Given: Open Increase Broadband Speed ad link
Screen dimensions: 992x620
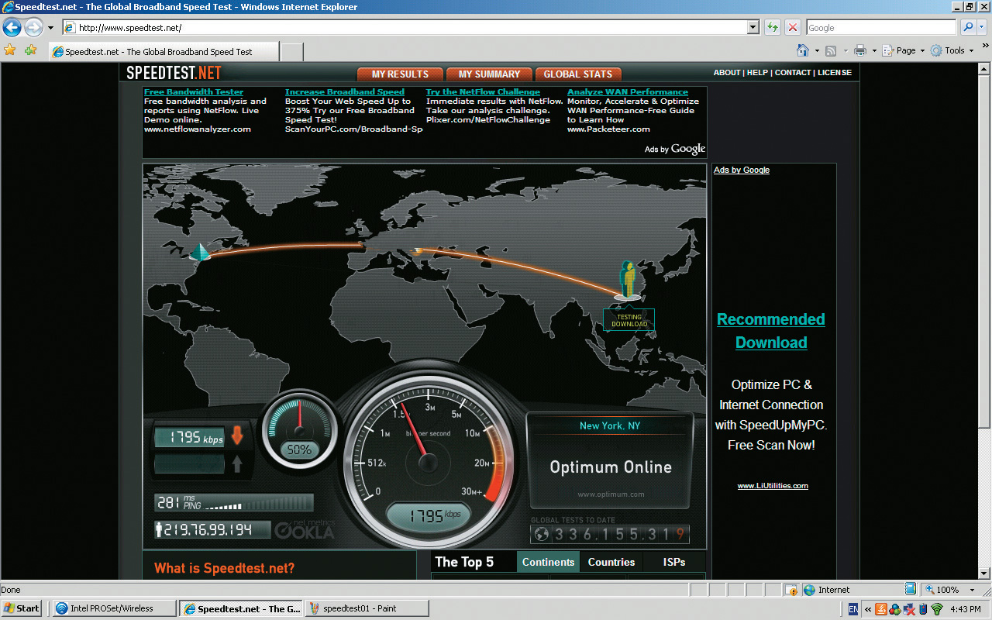Looking at the screenshot, I should [345, 91].
